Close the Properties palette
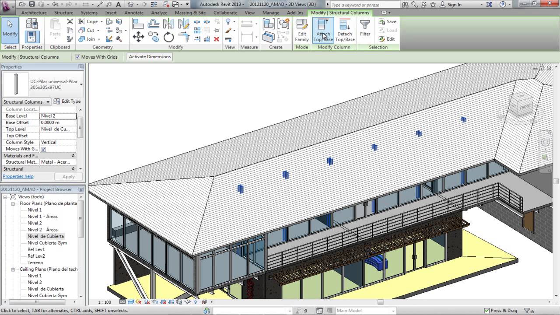Image resolution: width=560 pixels, height=315 pixels. pos(81,67)
